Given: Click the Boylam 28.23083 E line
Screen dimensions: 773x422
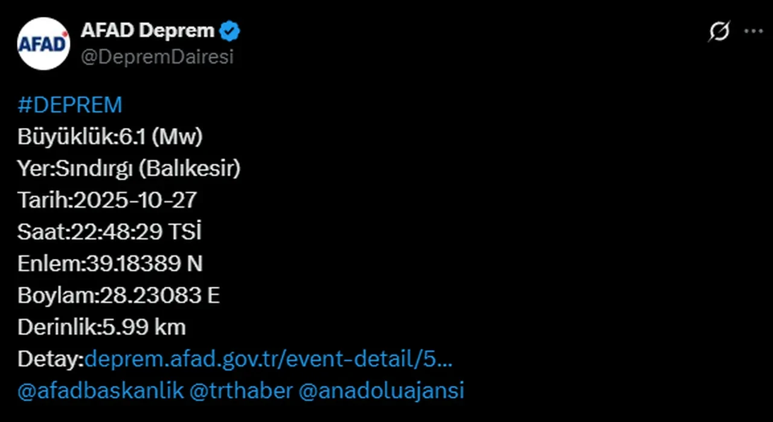Looking at the screenshot, I should tap(118, 296).
